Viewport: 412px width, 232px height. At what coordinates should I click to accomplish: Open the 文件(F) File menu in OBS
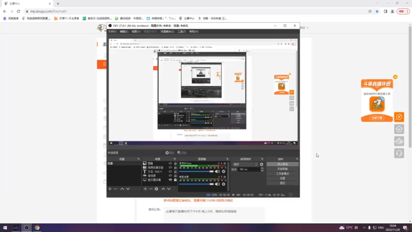tap(112, 31)
